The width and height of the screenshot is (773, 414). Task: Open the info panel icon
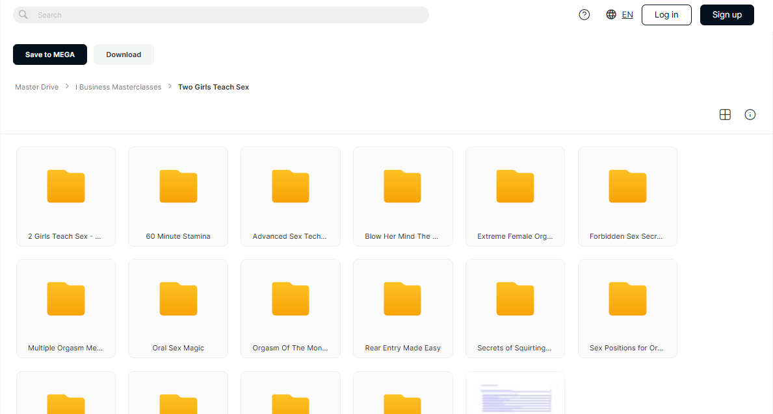pos(750,115)
